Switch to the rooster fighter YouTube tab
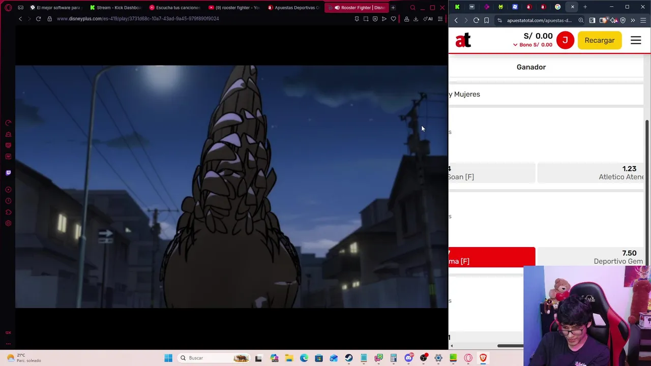651x366 pixels. click(x=235, y=8)
